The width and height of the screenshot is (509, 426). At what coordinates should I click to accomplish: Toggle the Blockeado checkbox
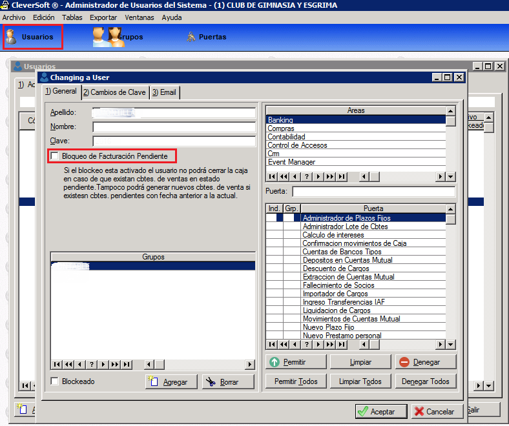(x=55, y=381)
